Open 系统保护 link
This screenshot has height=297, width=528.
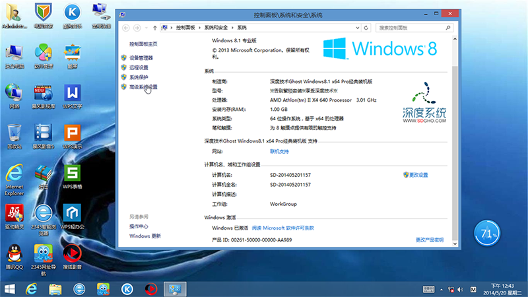(x=139, y=77)
